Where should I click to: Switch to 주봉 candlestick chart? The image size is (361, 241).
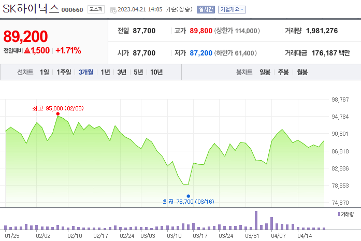coord(283,72)
